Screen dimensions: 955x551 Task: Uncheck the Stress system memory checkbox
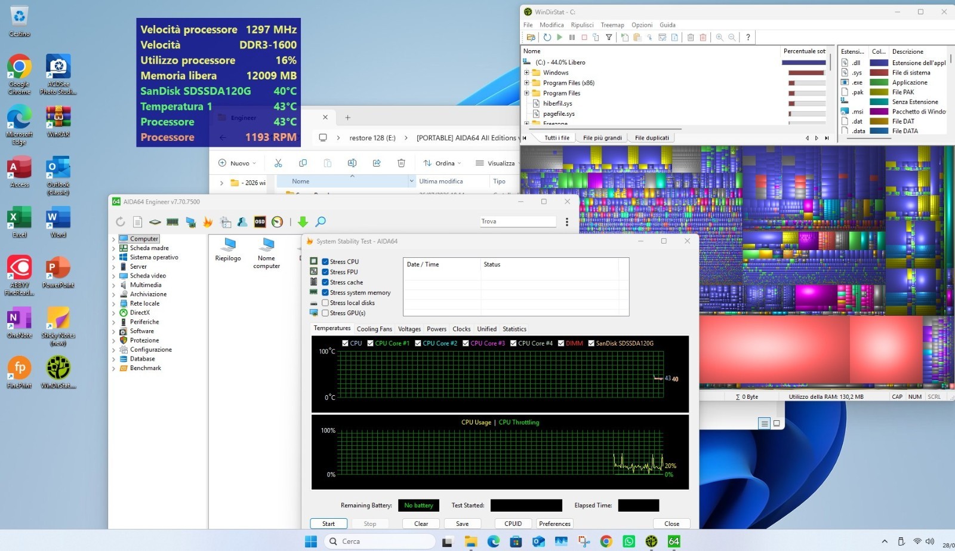tap(325, 293)
